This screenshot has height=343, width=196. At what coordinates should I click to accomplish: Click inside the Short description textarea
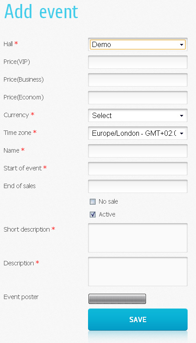(x=138, y=238)
